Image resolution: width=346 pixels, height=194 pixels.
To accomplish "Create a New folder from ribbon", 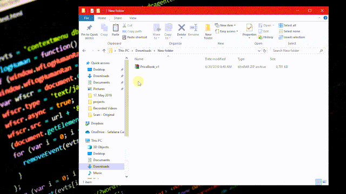I will [x=208, y=31].
